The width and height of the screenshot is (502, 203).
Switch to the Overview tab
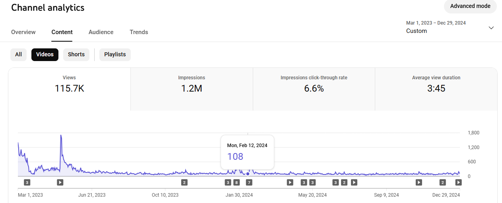[23, 32]
